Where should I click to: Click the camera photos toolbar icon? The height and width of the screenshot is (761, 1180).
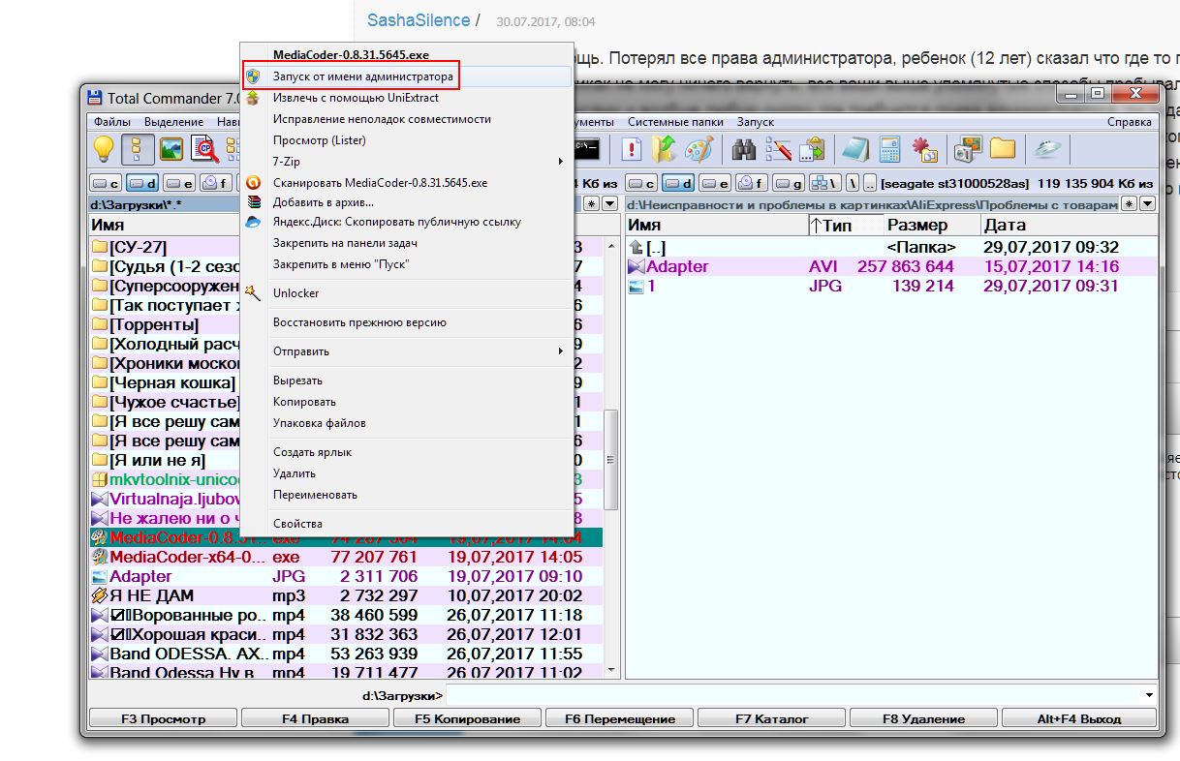tap(969, 148)
